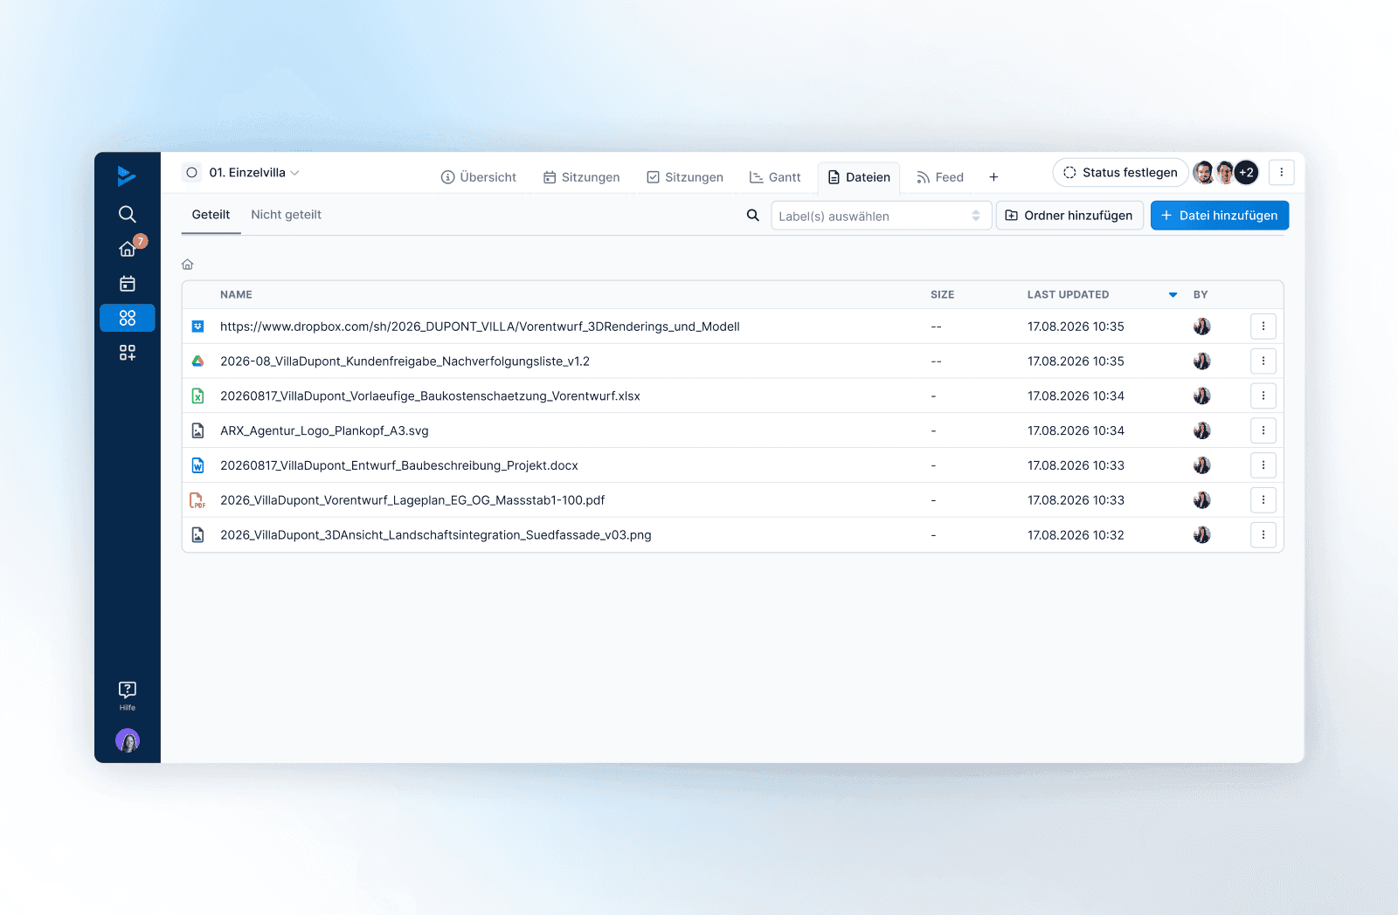
Task: Open more options for Baukostenschaetzung xlsx row
Action: coord(1263,396)
